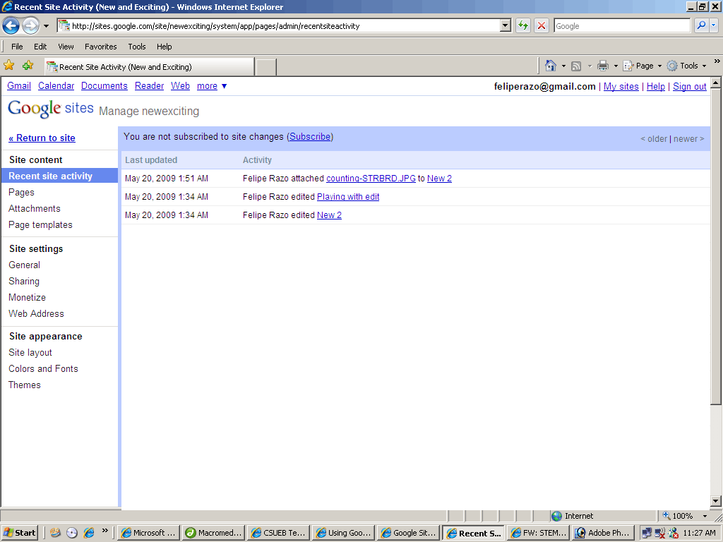Open Site layout under Site appearance
The width and height of the screenshot is (723, 542).
[30, 353]
